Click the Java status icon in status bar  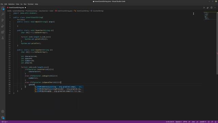(209, 122)
